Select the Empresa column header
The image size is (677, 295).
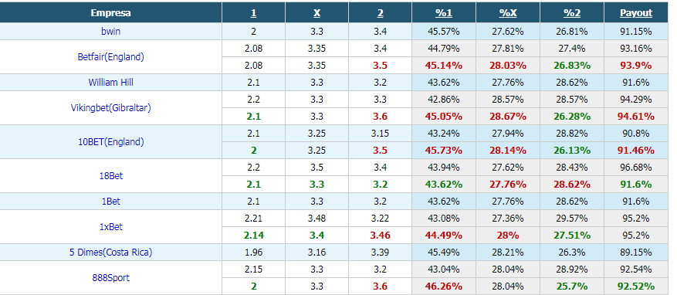point(111,13)
